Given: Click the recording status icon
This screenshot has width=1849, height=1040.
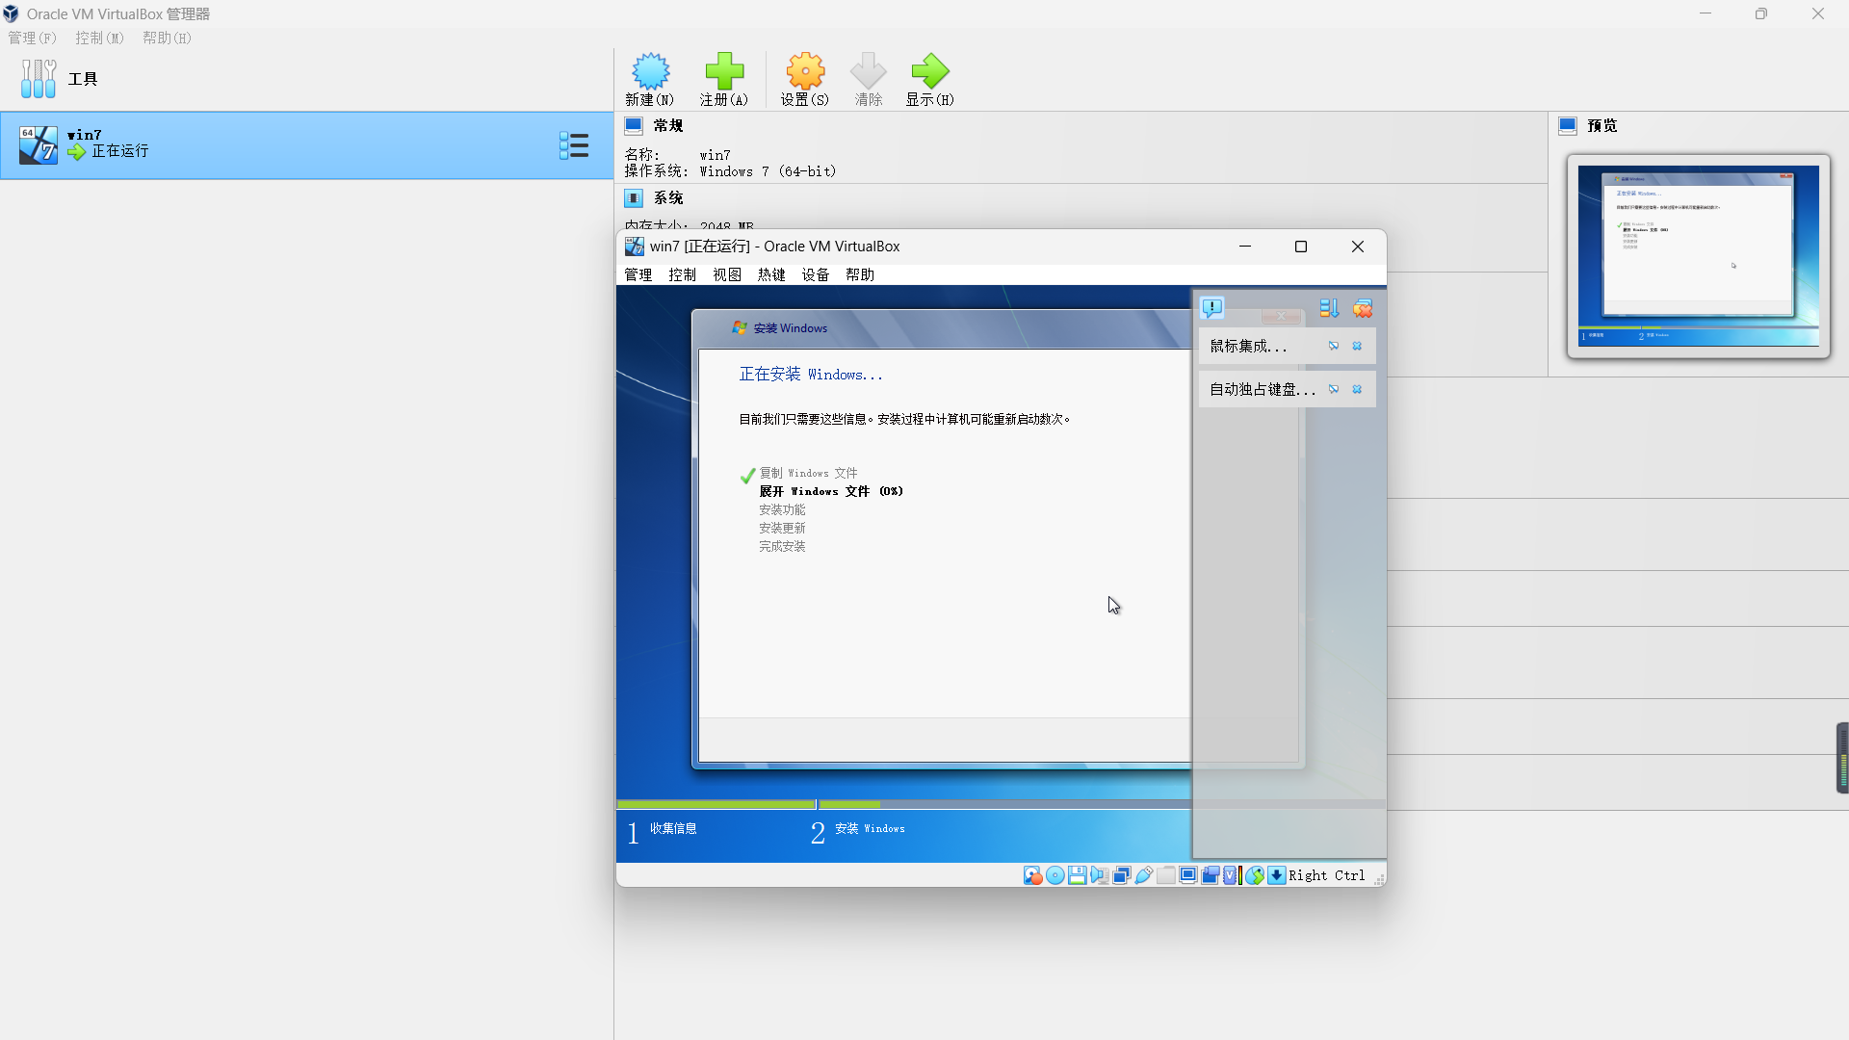Looking at the screenshot, I should coord(1211,875).
